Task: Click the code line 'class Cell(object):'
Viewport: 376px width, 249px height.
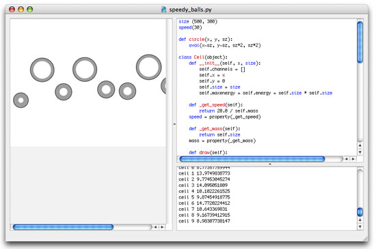Action: point(203,57)
